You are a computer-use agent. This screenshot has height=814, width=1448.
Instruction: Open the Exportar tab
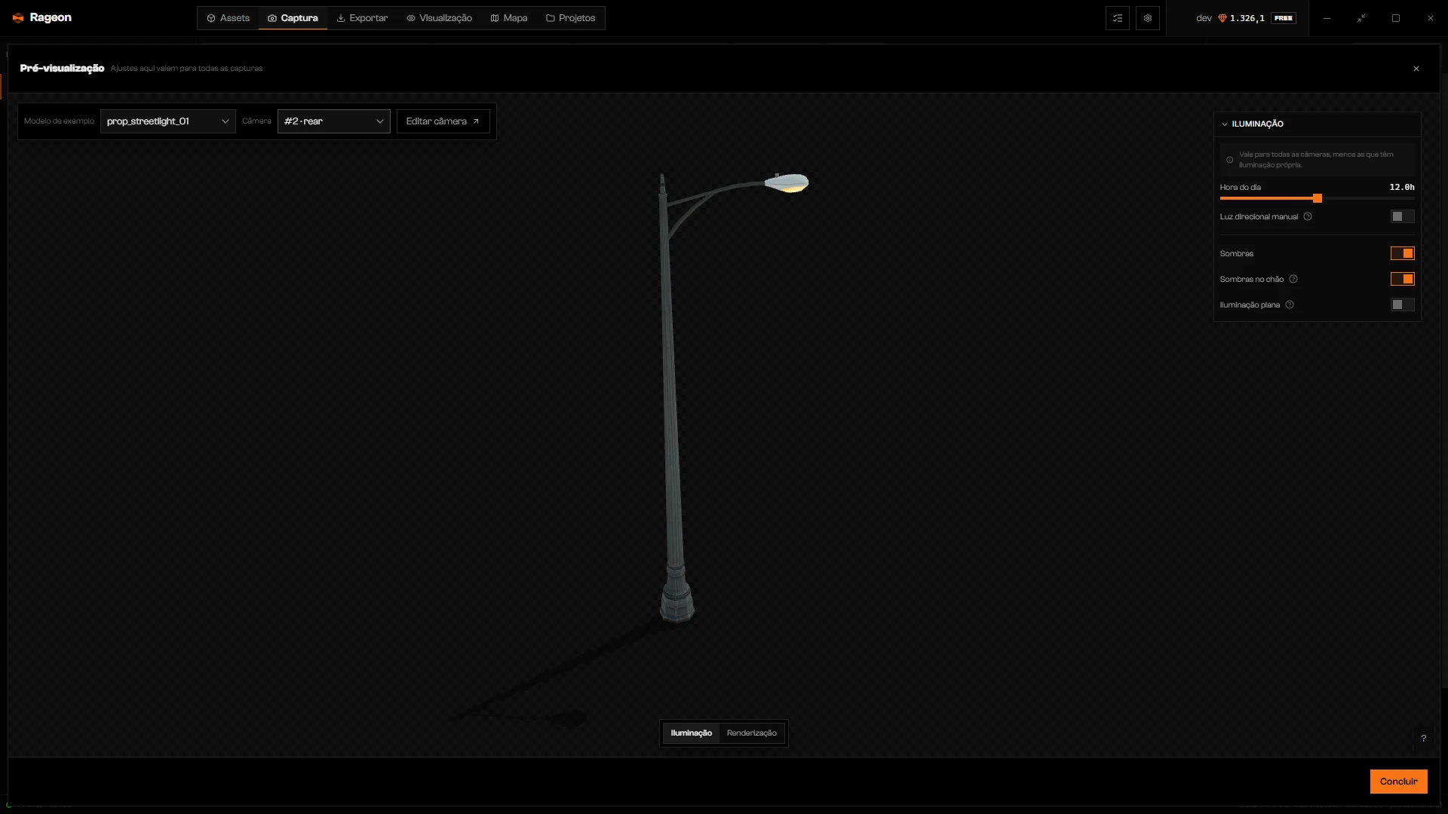click(362, 18)
